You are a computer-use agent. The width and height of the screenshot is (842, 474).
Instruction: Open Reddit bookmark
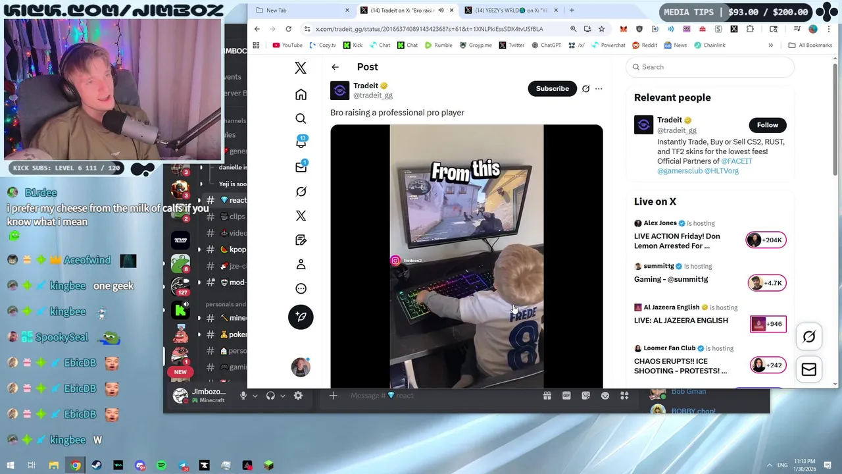[645, 45]
